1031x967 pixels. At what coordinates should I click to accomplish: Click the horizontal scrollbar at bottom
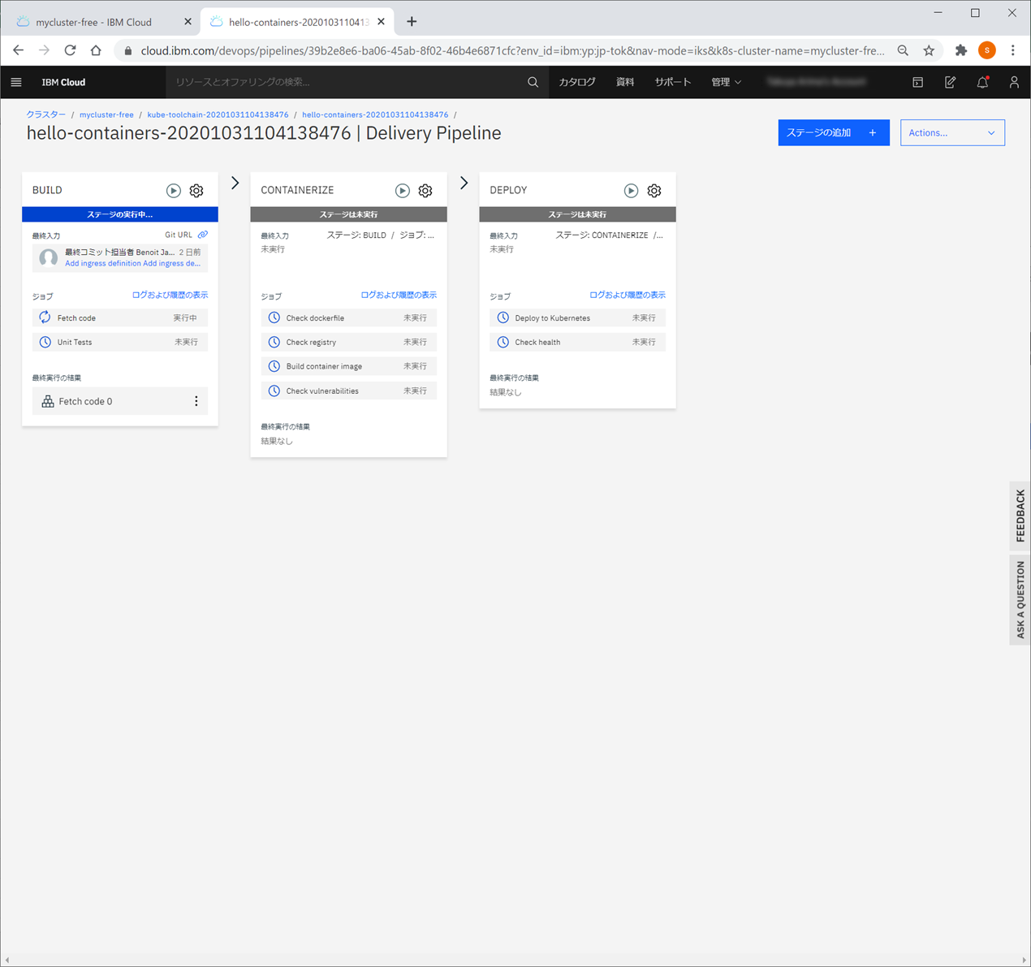(515, 960)
